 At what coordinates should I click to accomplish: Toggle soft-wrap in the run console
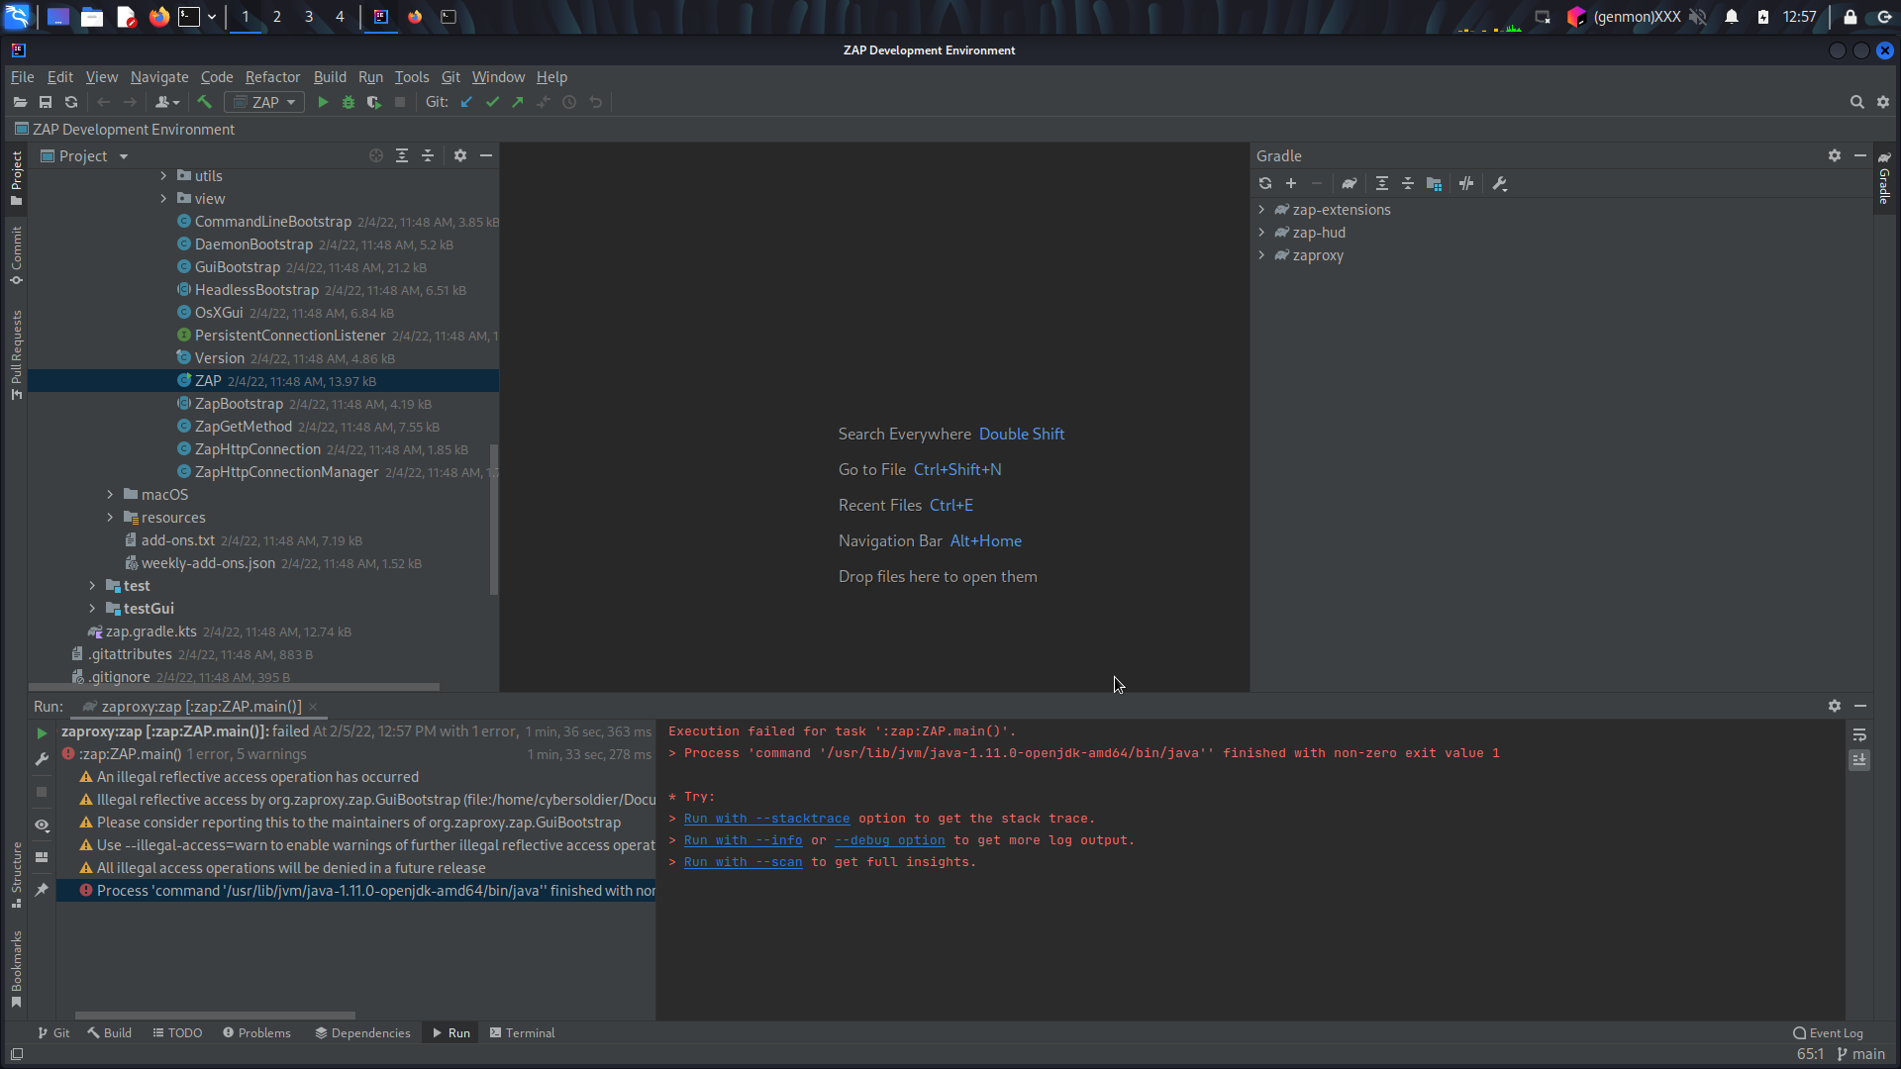[1860, 735]
